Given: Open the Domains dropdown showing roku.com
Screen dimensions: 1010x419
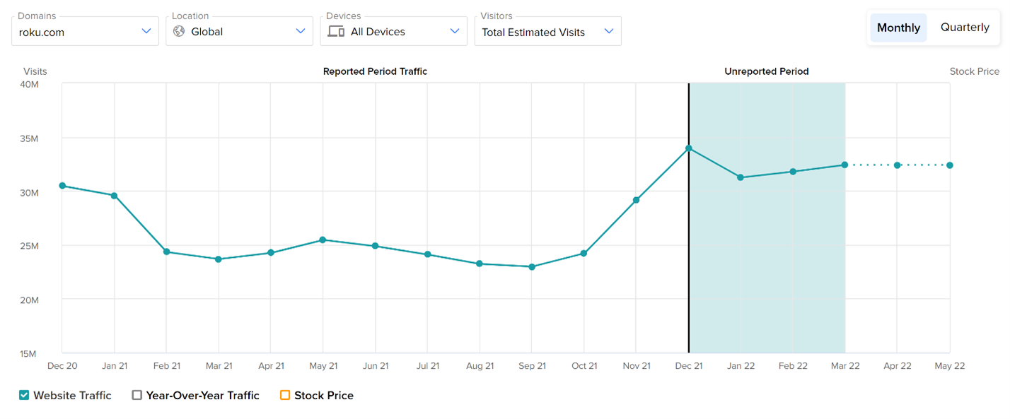Looking at the screenshot, I should pos(146,31).
